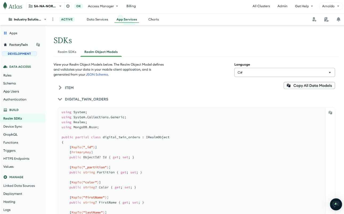This screenshot has height=214, width=344.
Task: Open the Access Manager menu
Action: tap(103, 6)
